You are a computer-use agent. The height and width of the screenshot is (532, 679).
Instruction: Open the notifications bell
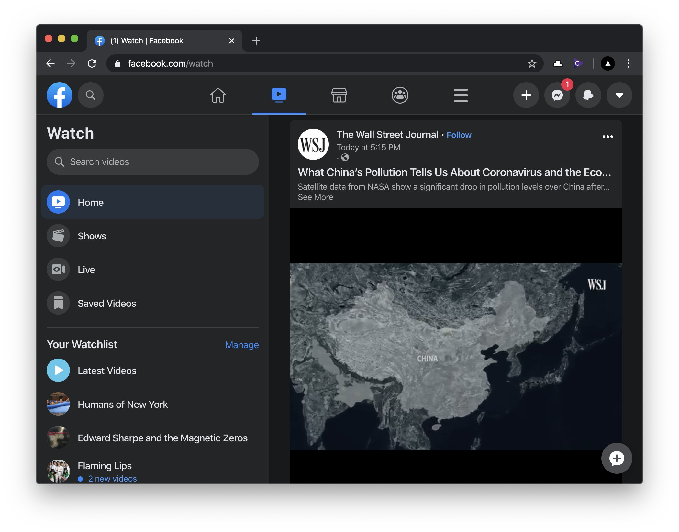pos(588,95)
